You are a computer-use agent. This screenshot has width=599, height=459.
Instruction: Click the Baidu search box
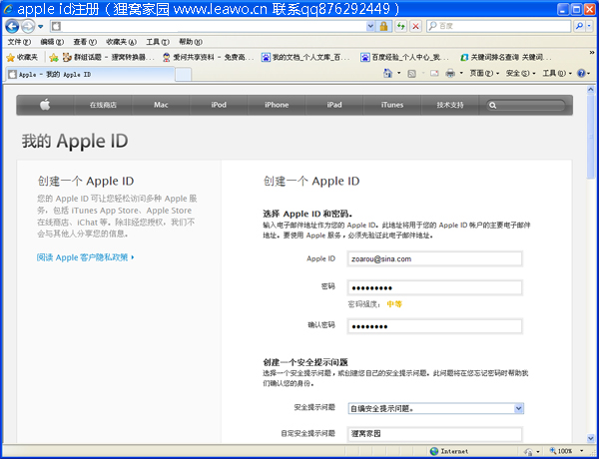(498, 26)
